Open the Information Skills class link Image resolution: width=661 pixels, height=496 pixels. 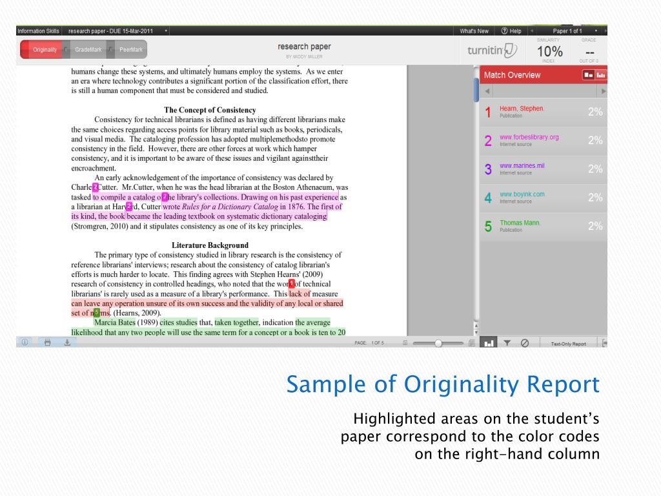tap(38, 31)
